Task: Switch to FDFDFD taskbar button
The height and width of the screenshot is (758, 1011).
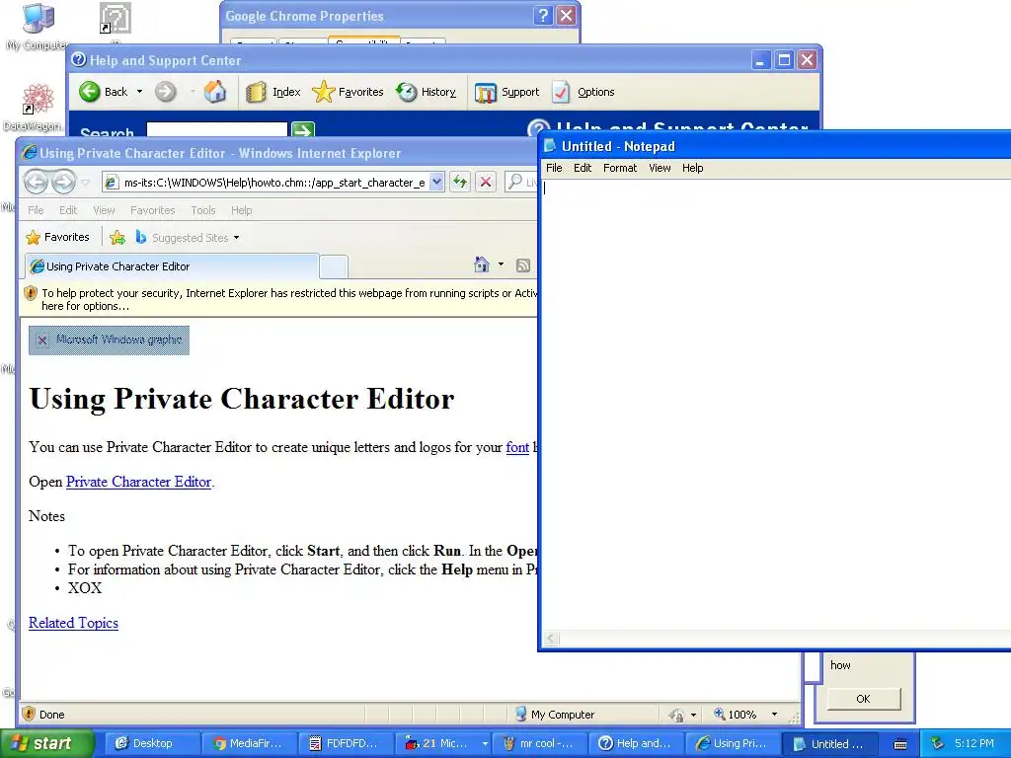Action: [x=347, y=743]
